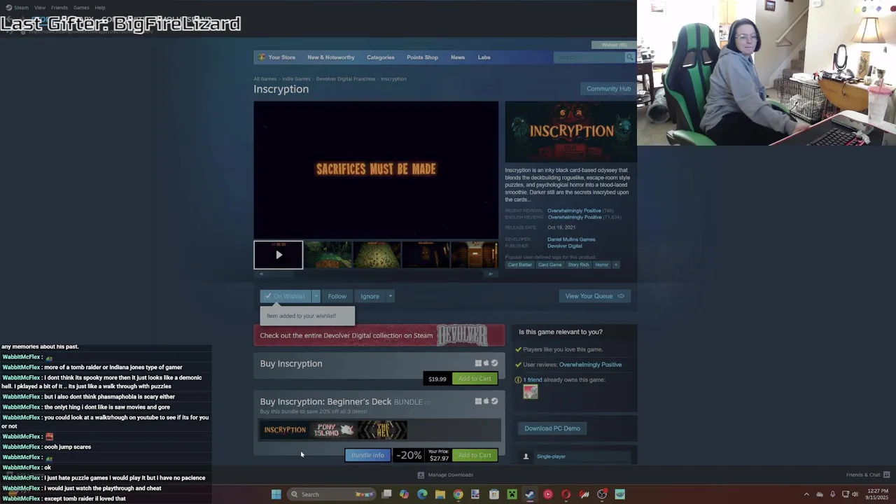Click the store search magnifier icon
The image size is (896, 504).
629,57
